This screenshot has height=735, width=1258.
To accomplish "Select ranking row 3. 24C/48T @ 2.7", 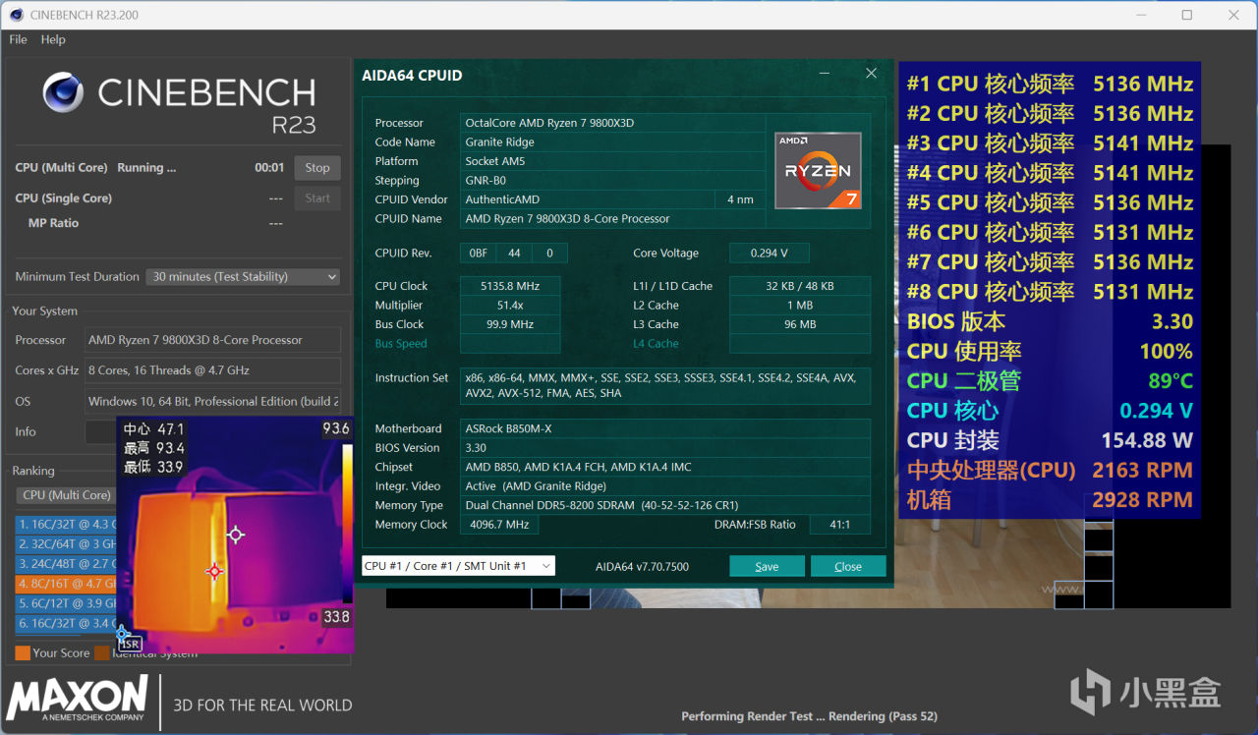I will [x=67, y=564].
